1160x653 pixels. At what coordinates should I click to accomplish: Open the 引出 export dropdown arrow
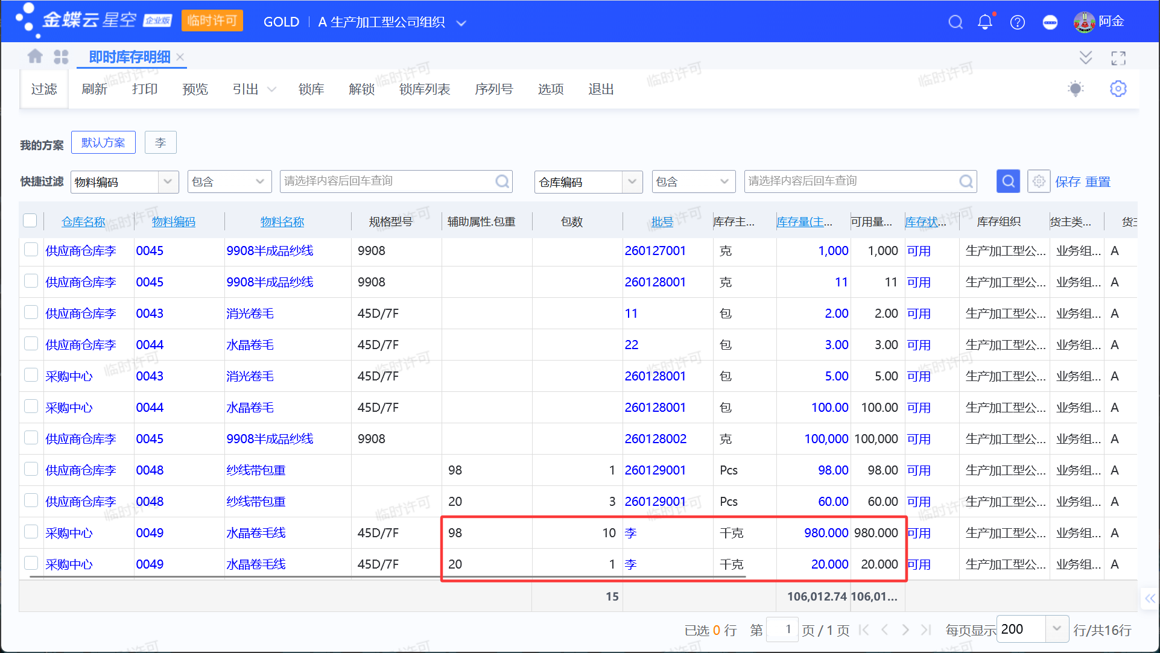(271, 89)
